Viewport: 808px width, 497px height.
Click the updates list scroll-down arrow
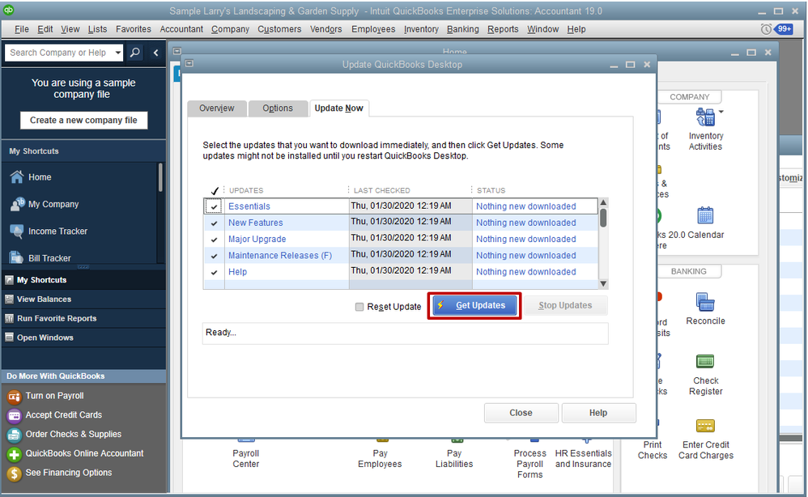[x=603, y=284]
